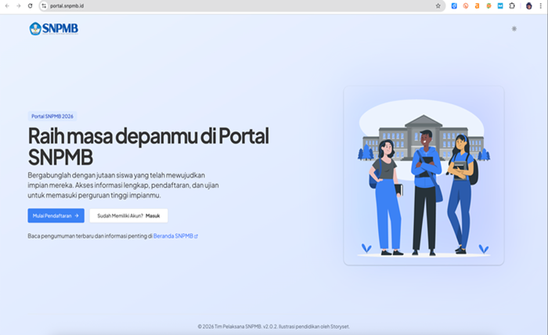Screen dimensions: 548x335
Task: Click the students illustration card
Action: [x=424, y=175]
